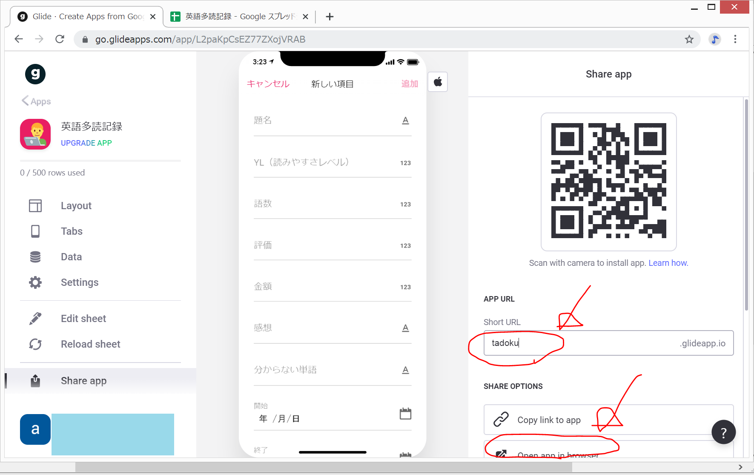This screenshot has height=475, width=754.
Task: Click the 題名 text field
Action: pos(333,121)
